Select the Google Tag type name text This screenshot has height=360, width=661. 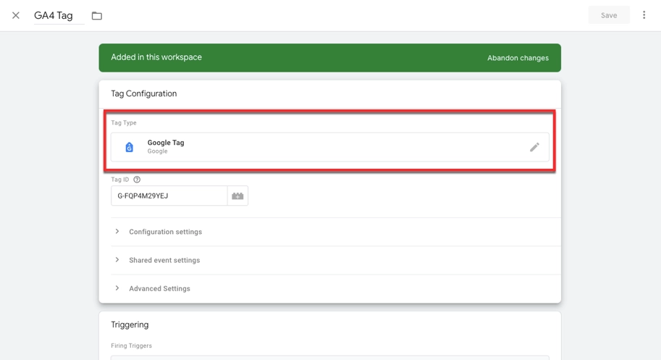[166, 143]
